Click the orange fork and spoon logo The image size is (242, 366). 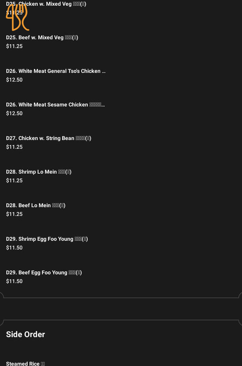click(x=17, y=17)
